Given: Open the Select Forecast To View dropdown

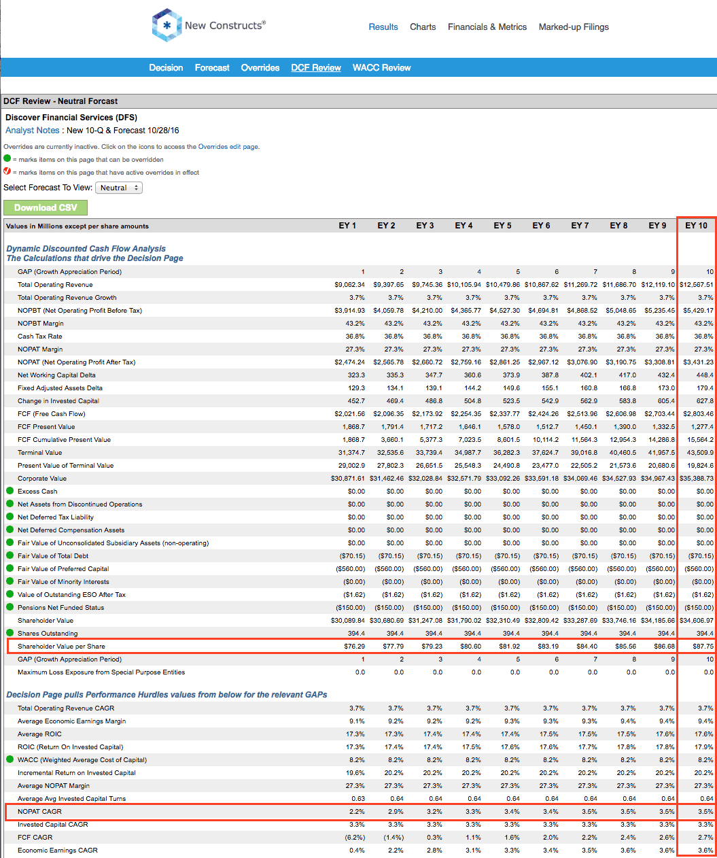Looking at the screenshot, I should click(x=119, y=188).
